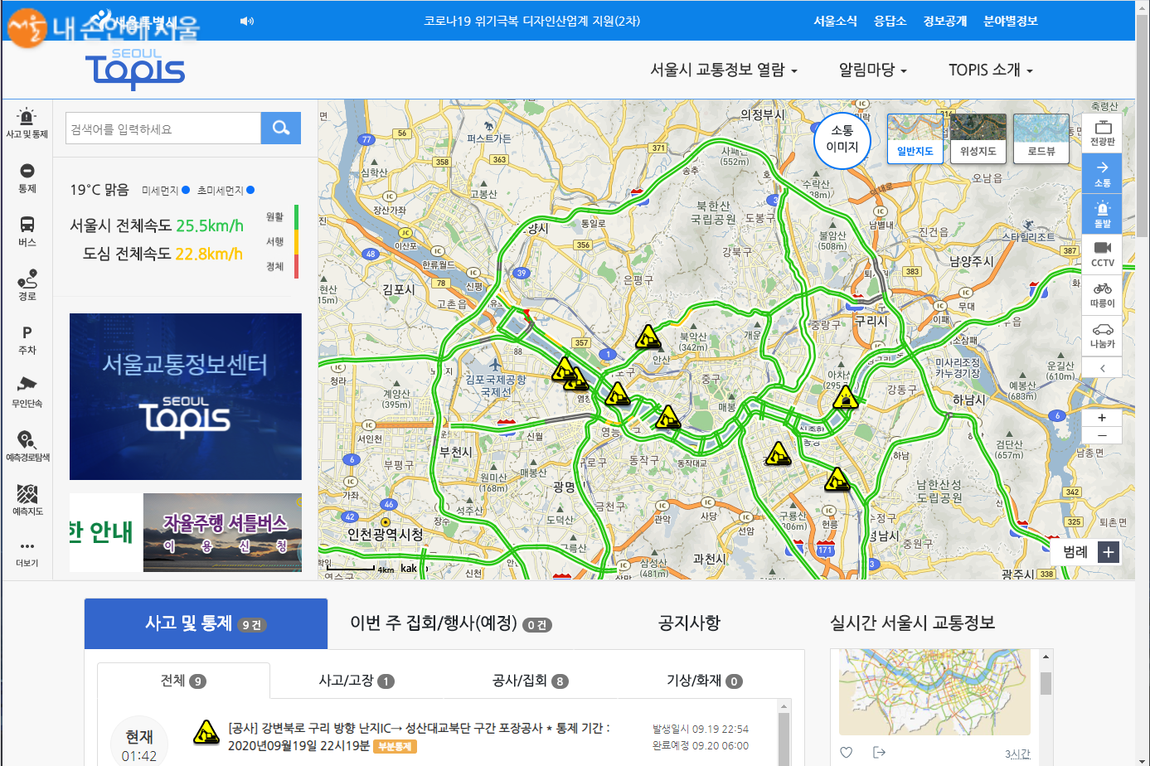Select the 버스 bus icon in sidebar

coord(27,230)
